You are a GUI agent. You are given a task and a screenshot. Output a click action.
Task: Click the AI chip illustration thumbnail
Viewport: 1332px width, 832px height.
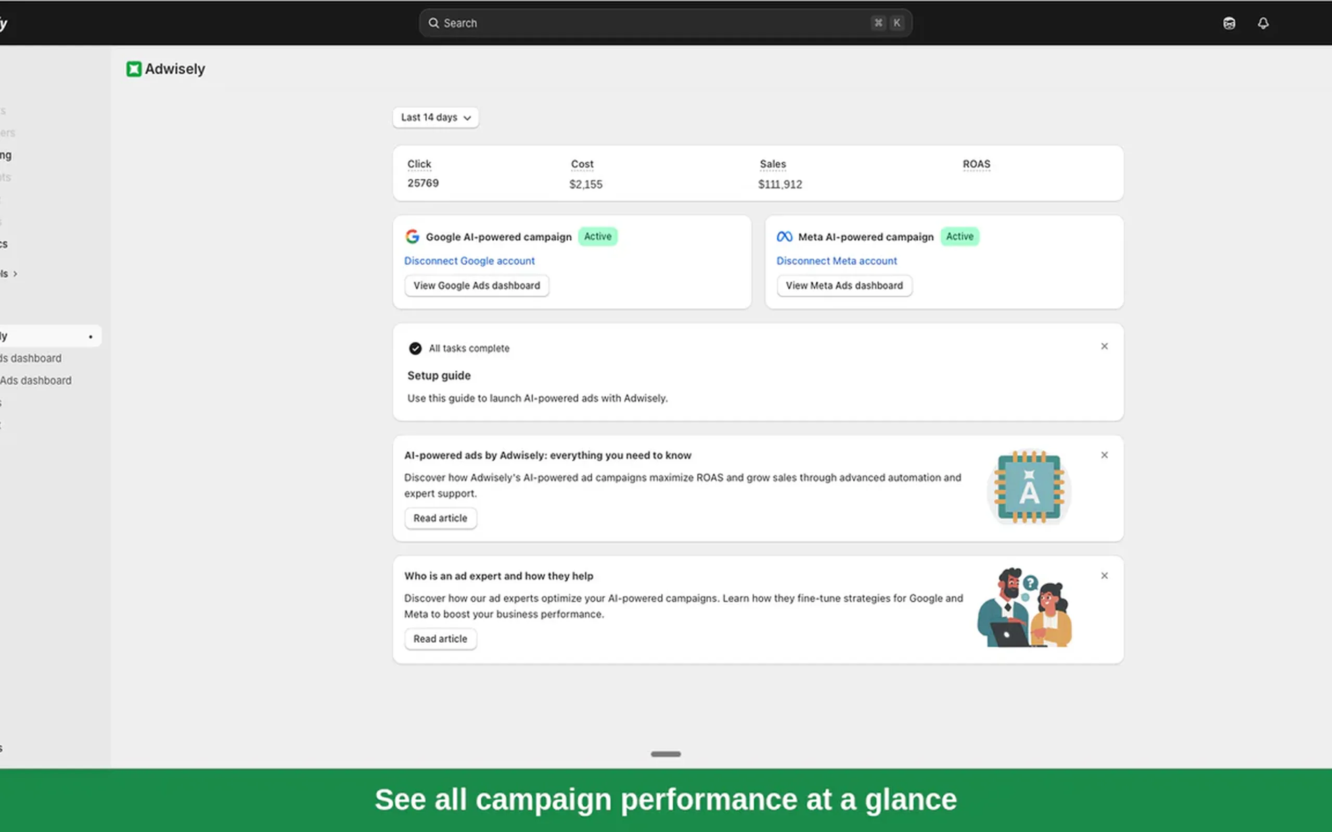(x=1029, y=486)
